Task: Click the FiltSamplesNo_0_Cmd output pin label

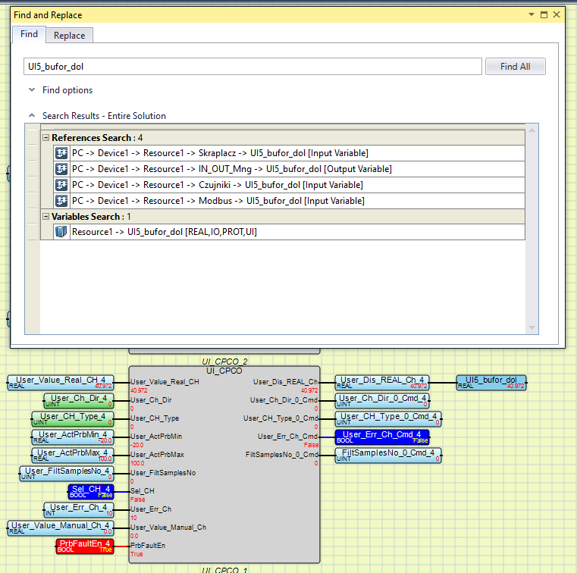Action: pyautogui.click(x=282, y=455)
